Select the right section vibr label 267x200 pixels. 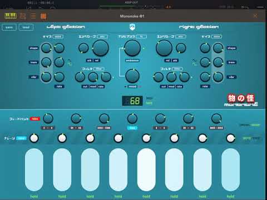click(231, 77)
